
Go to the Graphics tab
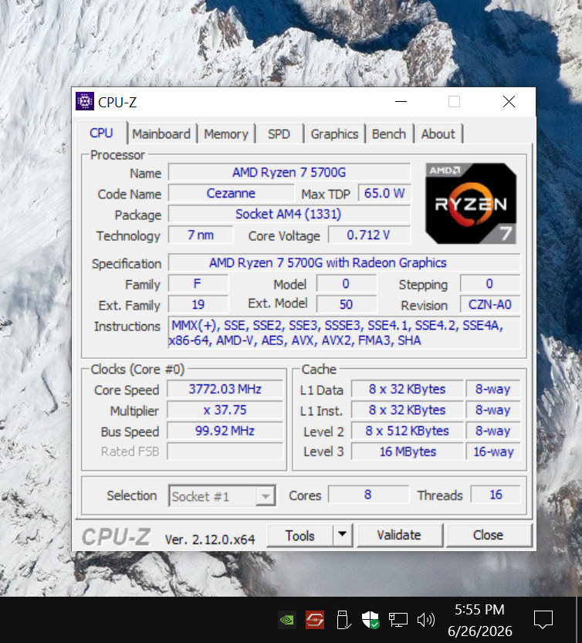point(334,134)
